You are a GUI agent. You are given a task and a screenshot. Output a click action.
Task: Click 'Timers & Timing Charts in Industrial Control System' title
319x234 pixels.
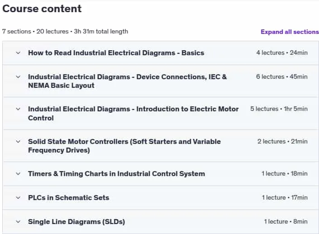point(117,174)
